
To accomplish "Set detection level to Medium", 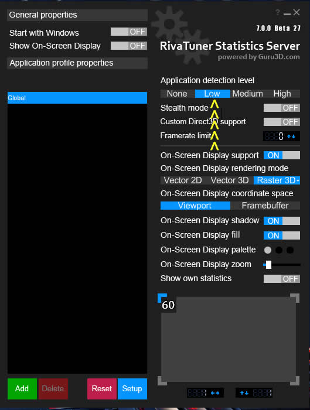I will [x=247, y=94].
